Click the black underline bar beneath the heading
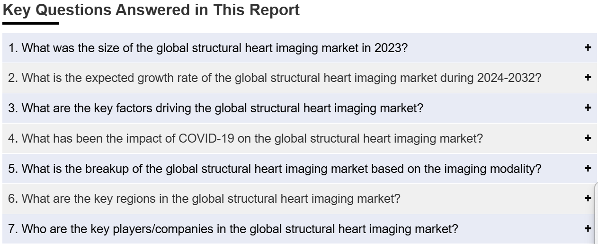 [31, 23]
